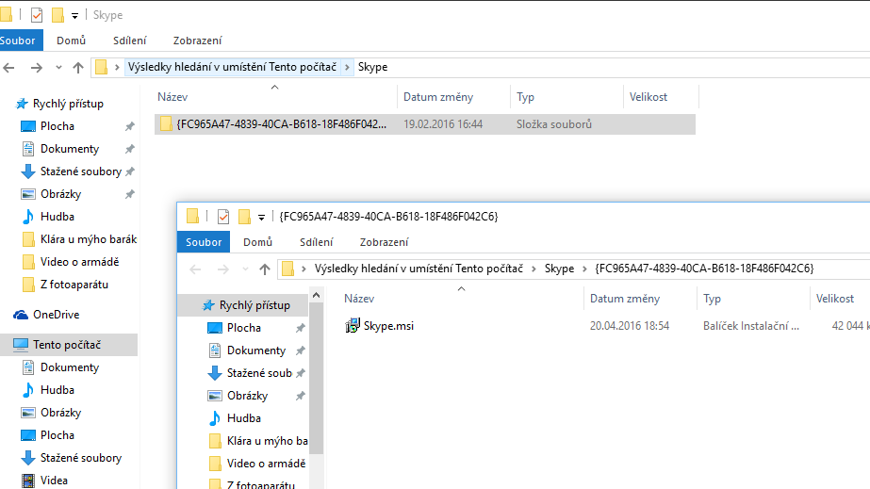This screenshot has height=489, width=870.
Task: Open Soubor tab in back Skype window
Action: (20, 41)
